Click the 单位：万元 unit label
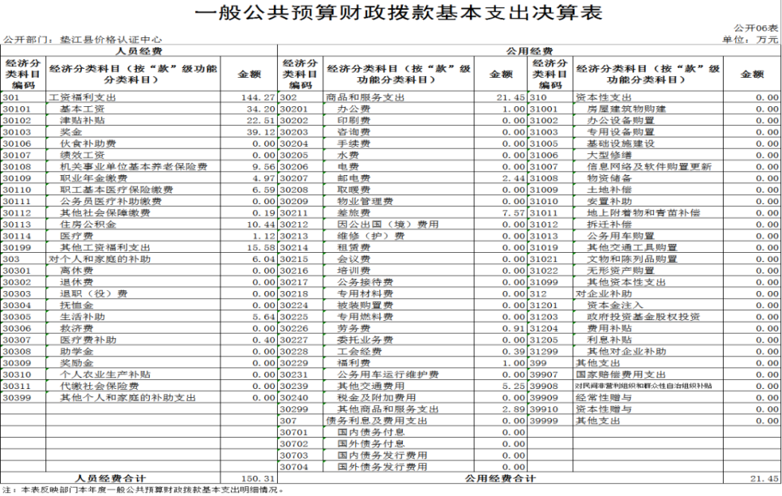 point(750,39)
